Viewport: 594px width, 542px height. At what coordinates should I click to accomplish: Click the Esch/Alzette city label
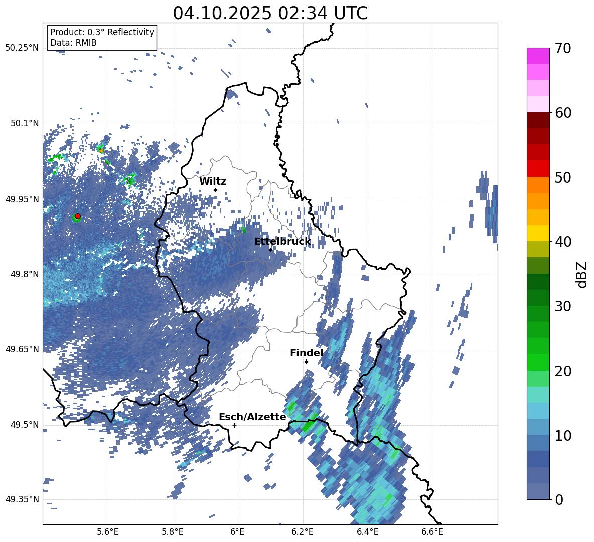tap(252, 417)
